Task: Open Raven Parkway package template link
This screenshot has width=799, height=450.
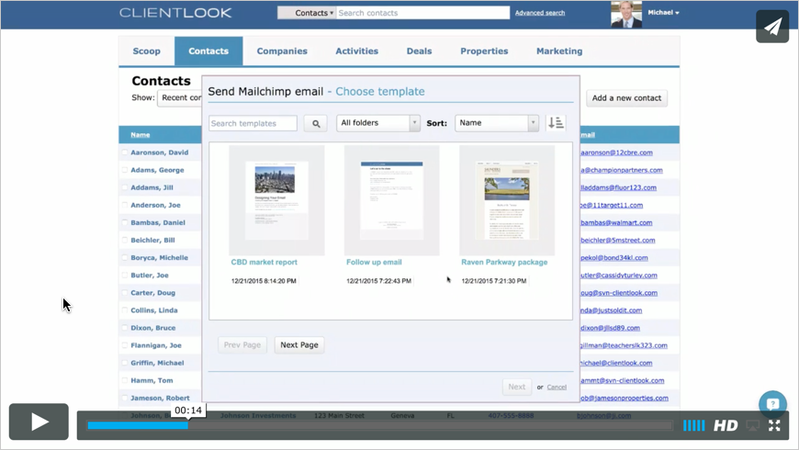Action: [x=504, y=262]
